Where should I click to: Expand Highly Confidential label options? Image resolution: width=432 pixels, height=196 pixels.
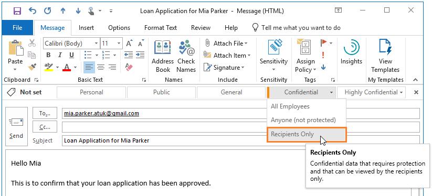(x=402, y=92)
